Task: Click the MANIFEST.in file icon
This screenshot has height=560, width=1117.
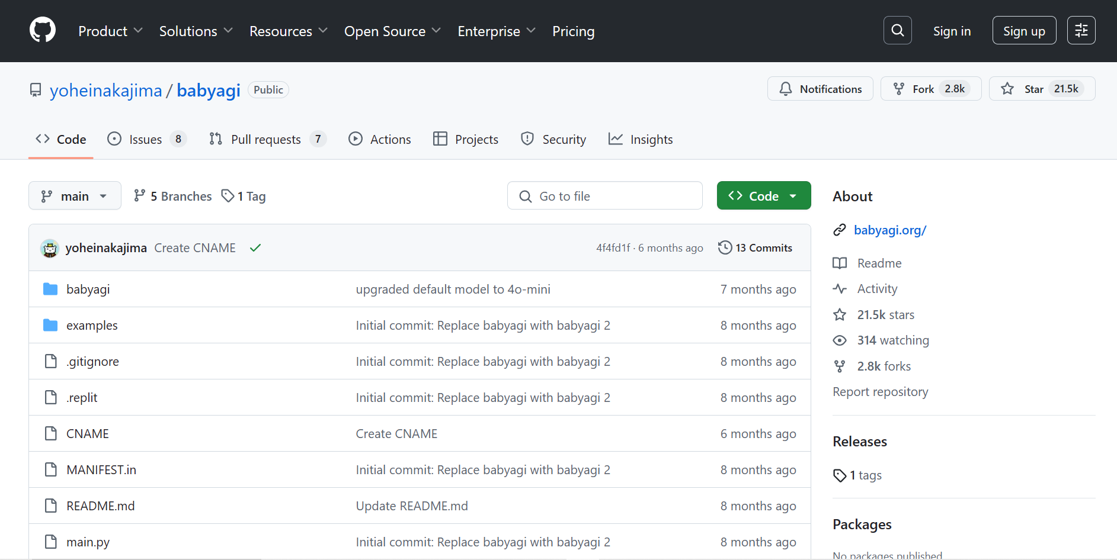Action: tap(51, 469)
